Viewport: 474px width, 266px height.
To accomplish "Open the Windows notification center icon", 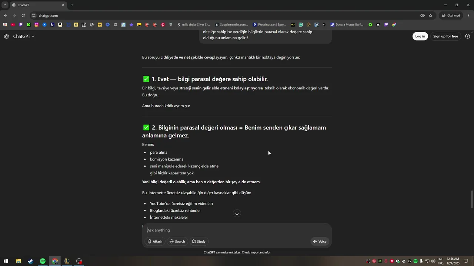I will tap(466, 261).
